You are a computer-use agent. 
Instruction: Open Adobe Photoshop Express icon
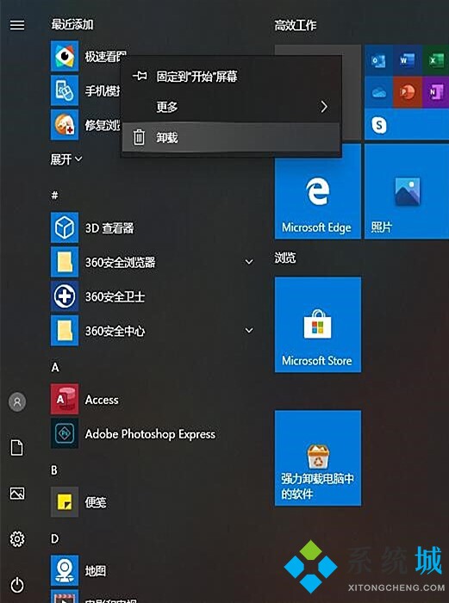tap(65, 434)
